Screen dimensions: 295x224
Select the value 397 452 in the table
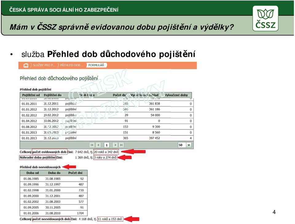[155, 138]
